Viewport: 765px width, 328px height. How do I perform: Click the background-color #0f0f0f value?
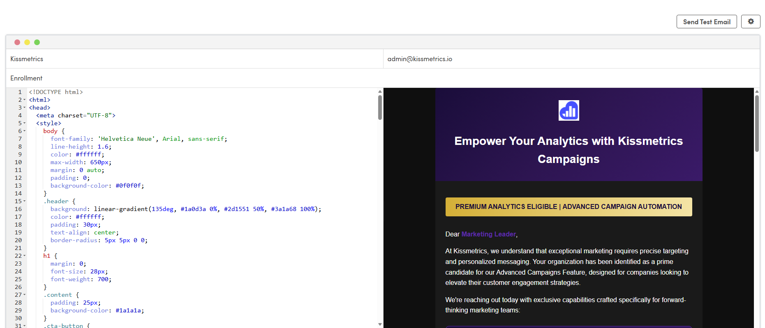128,186
